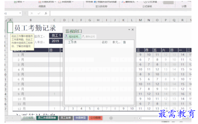Click cell 5 in the 12 月 row
This screenshot has height=124, width=198.
point(90,108)
